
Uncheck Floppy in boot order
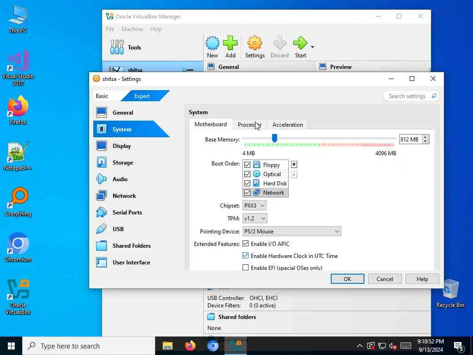[x=248, y=165]
